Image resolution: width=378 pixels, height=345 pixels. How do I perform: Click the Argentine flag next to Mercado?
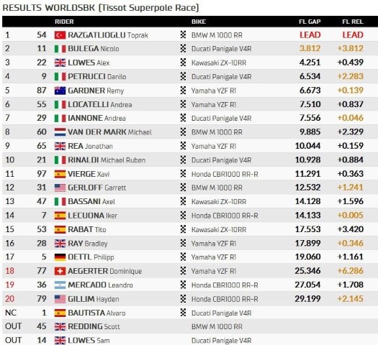pyautogui.click(x=60, y=285)
